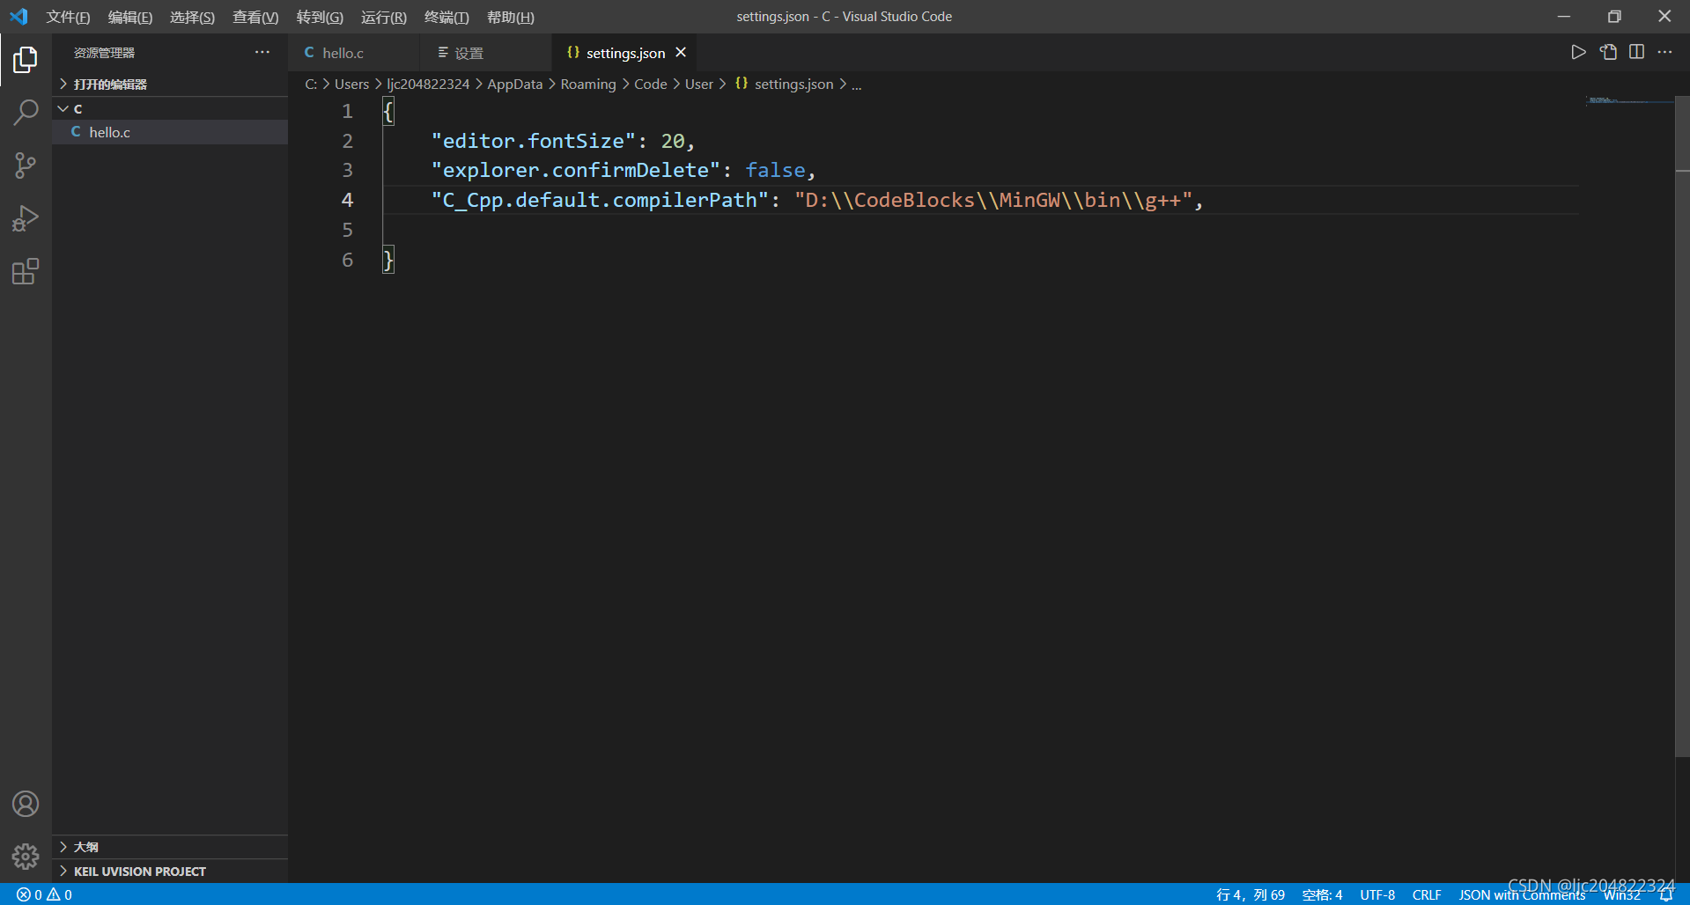Change encoding UTF-8 in status bar

tap(1377, 894)
